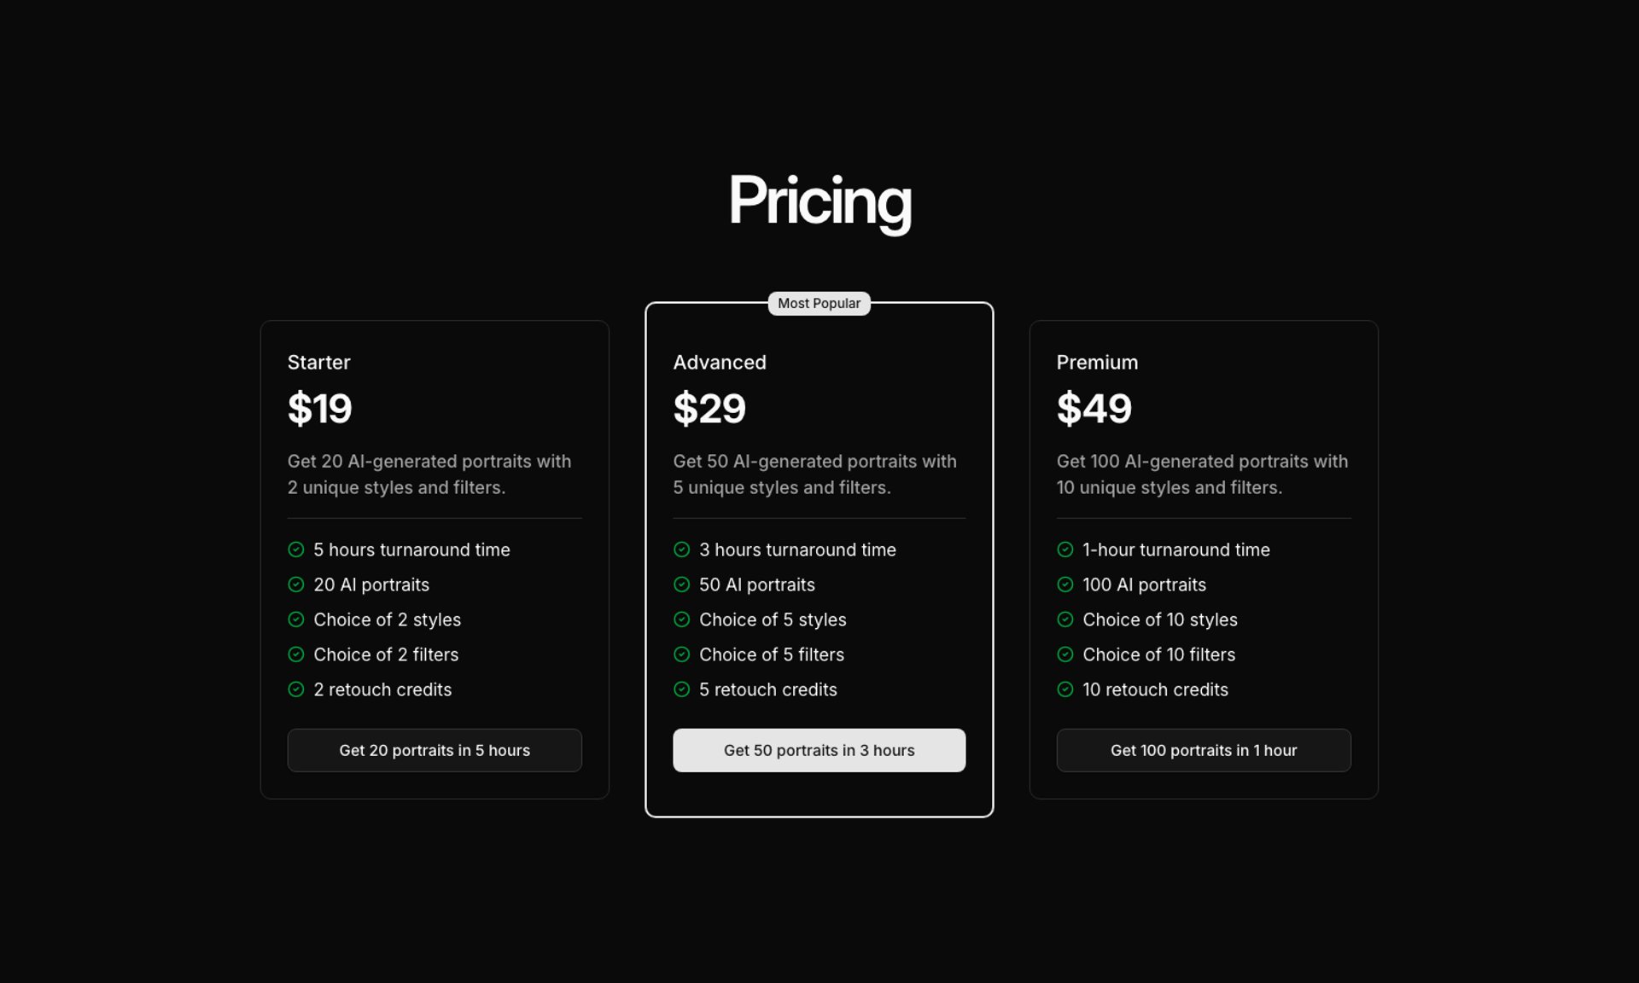Click the Advanced plan $29 price
Image resolution: width=1639 pixels, height=983 pixels.
point(709,409)
